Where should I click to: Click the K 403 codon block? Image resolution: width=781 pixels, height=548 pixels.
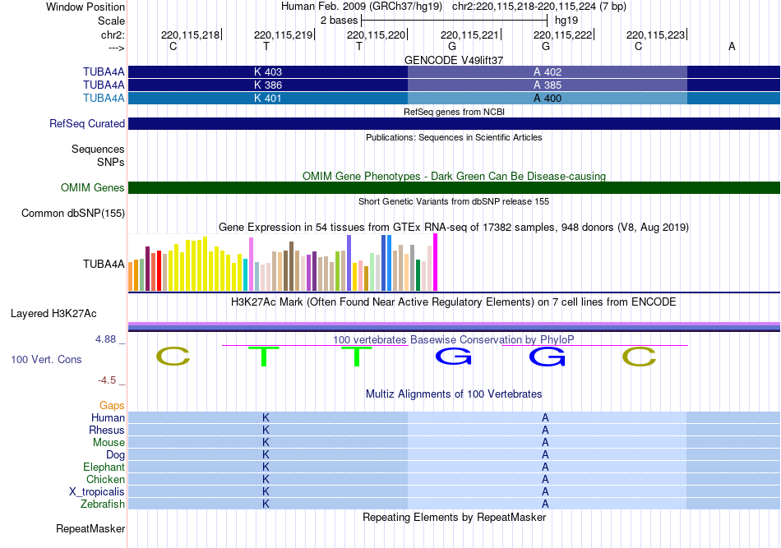click(268, 71)
